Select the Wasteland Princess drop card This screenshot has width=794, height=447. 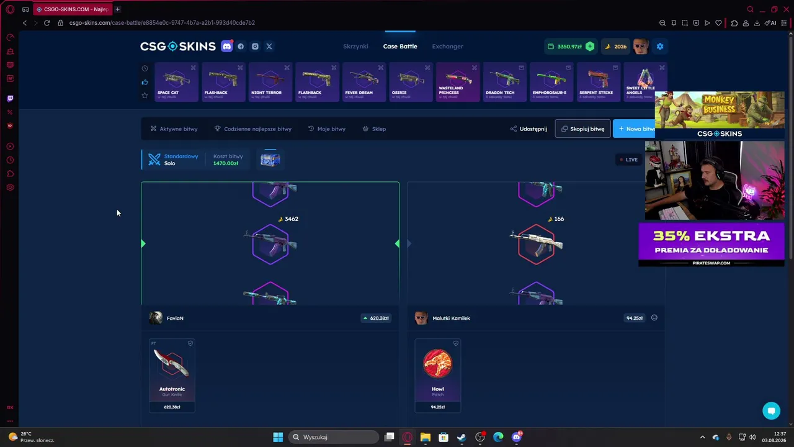458,82
